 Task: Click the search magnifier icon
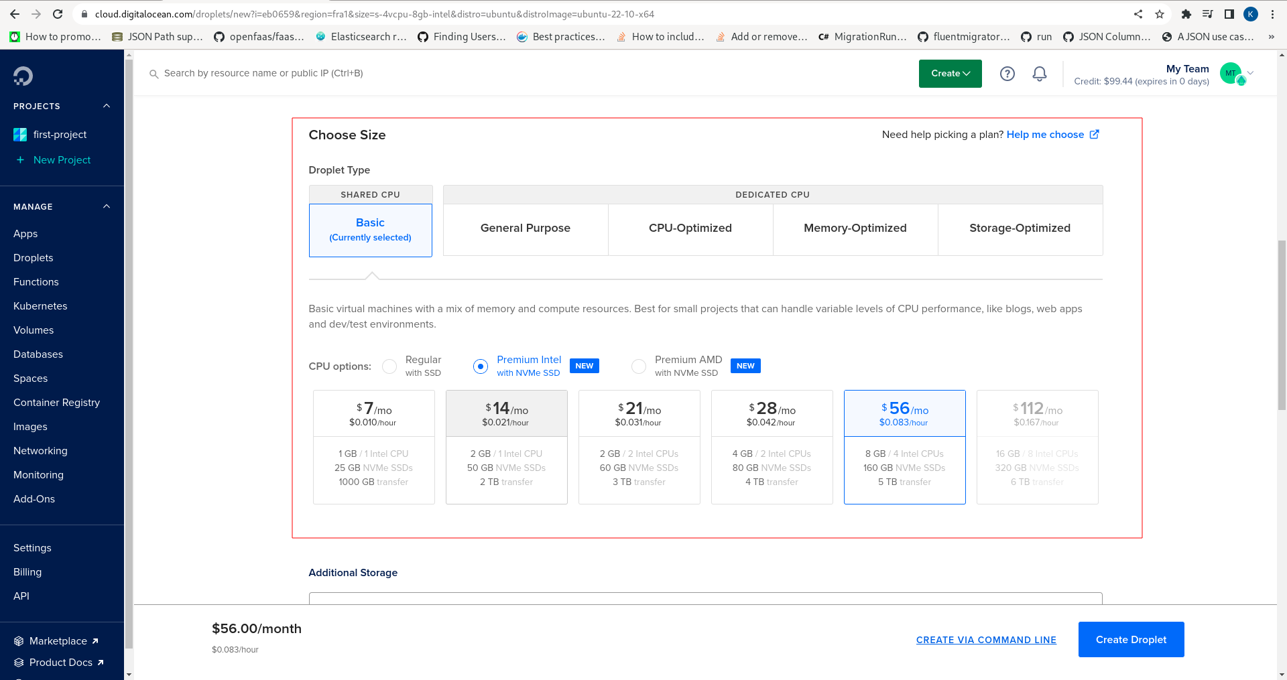pyautogui.click(x=154, y=74)
